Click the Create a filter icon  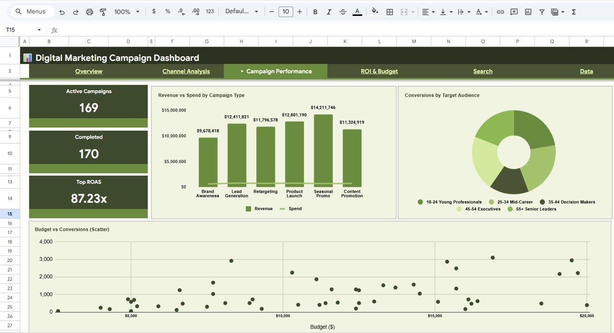click(542, 12)
